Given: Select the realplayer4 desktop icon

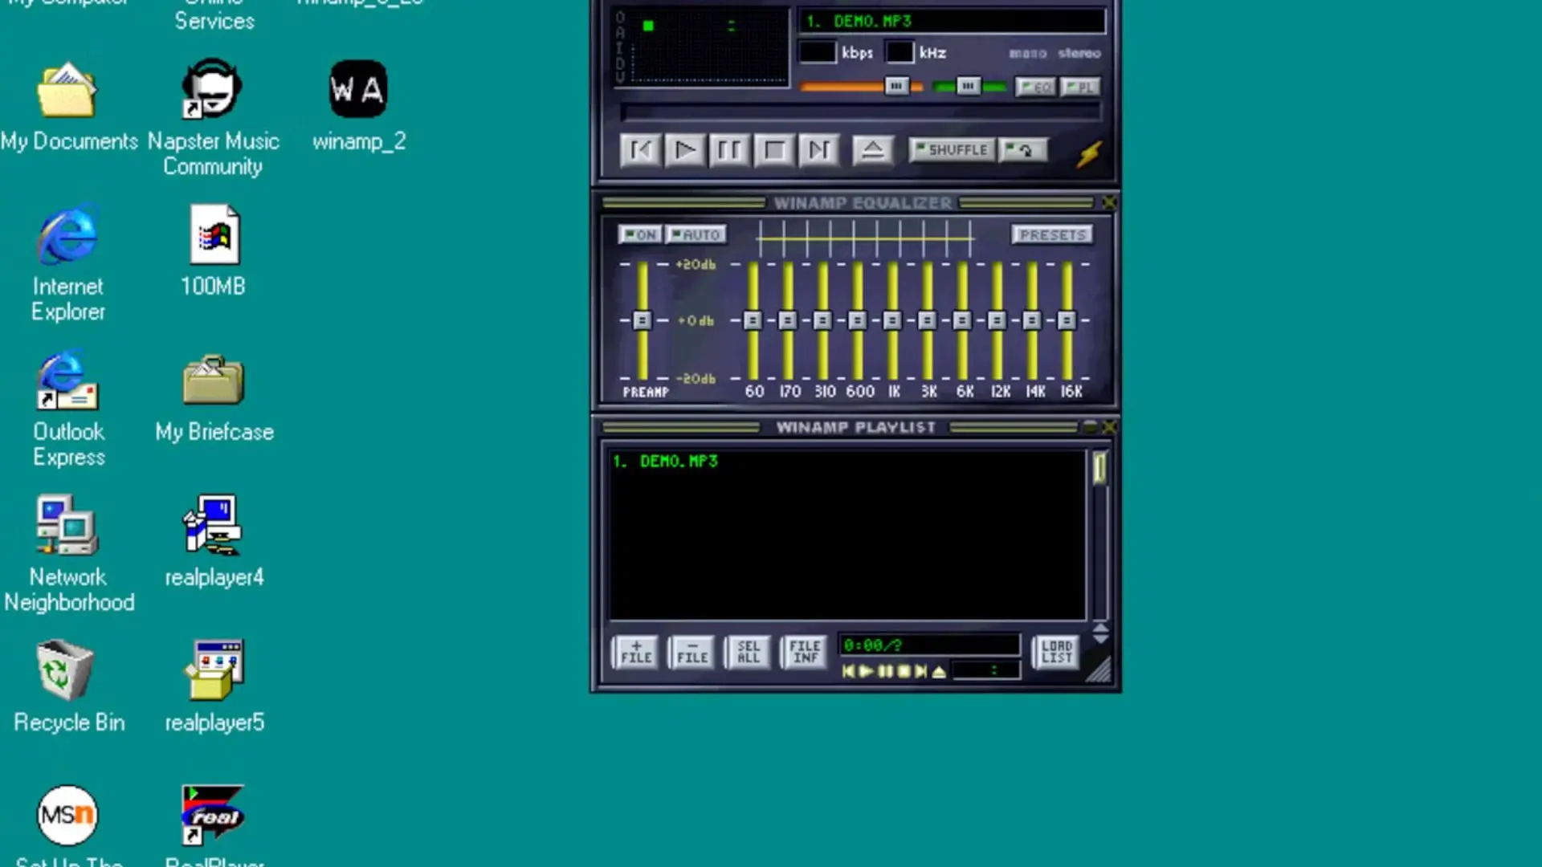Looking at the screenshot, I should (x=214, y=542).
